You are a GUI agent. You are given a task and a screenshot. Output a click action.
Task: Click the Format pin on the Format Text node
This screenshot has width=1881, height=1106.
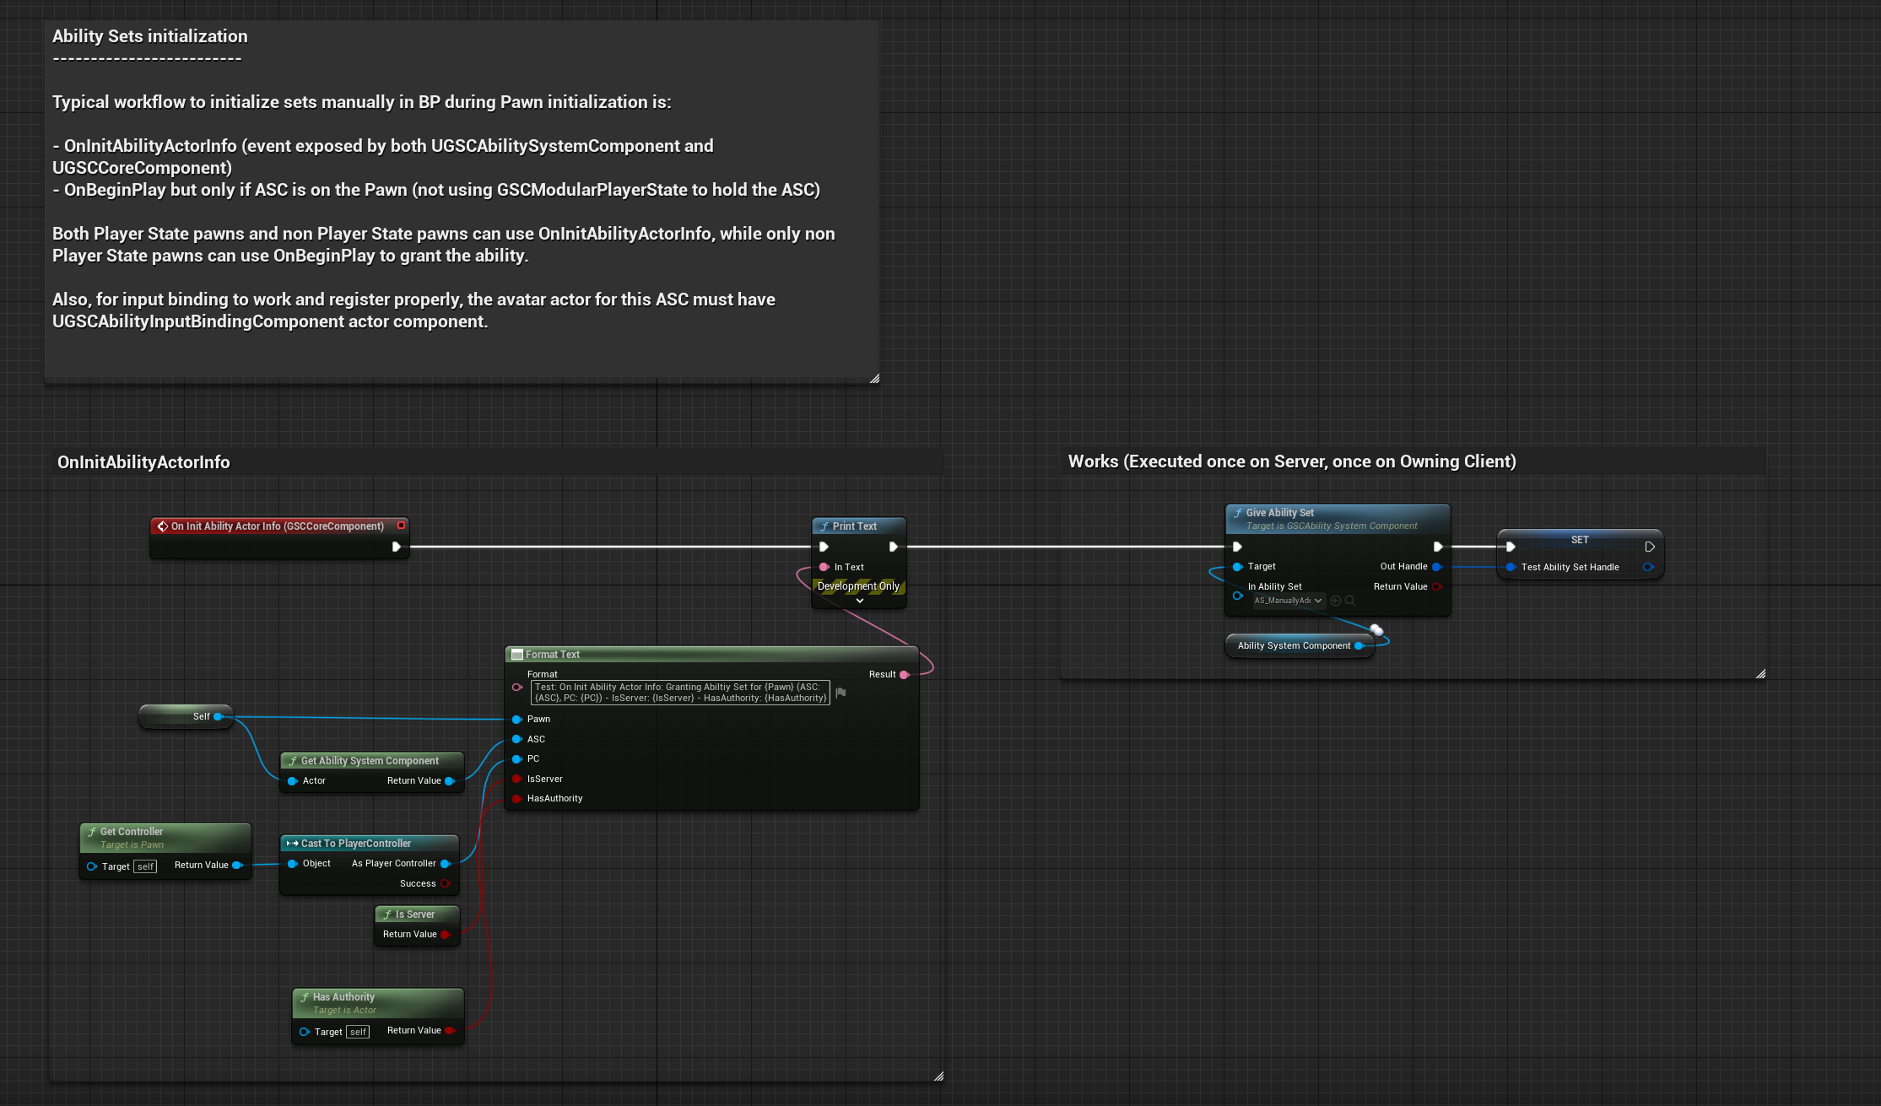[x=517, y=688]
